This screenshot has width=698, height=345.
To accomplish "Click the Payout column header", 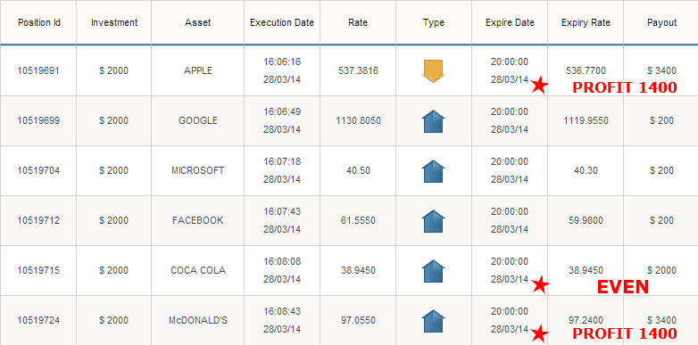I will (661, 22).
